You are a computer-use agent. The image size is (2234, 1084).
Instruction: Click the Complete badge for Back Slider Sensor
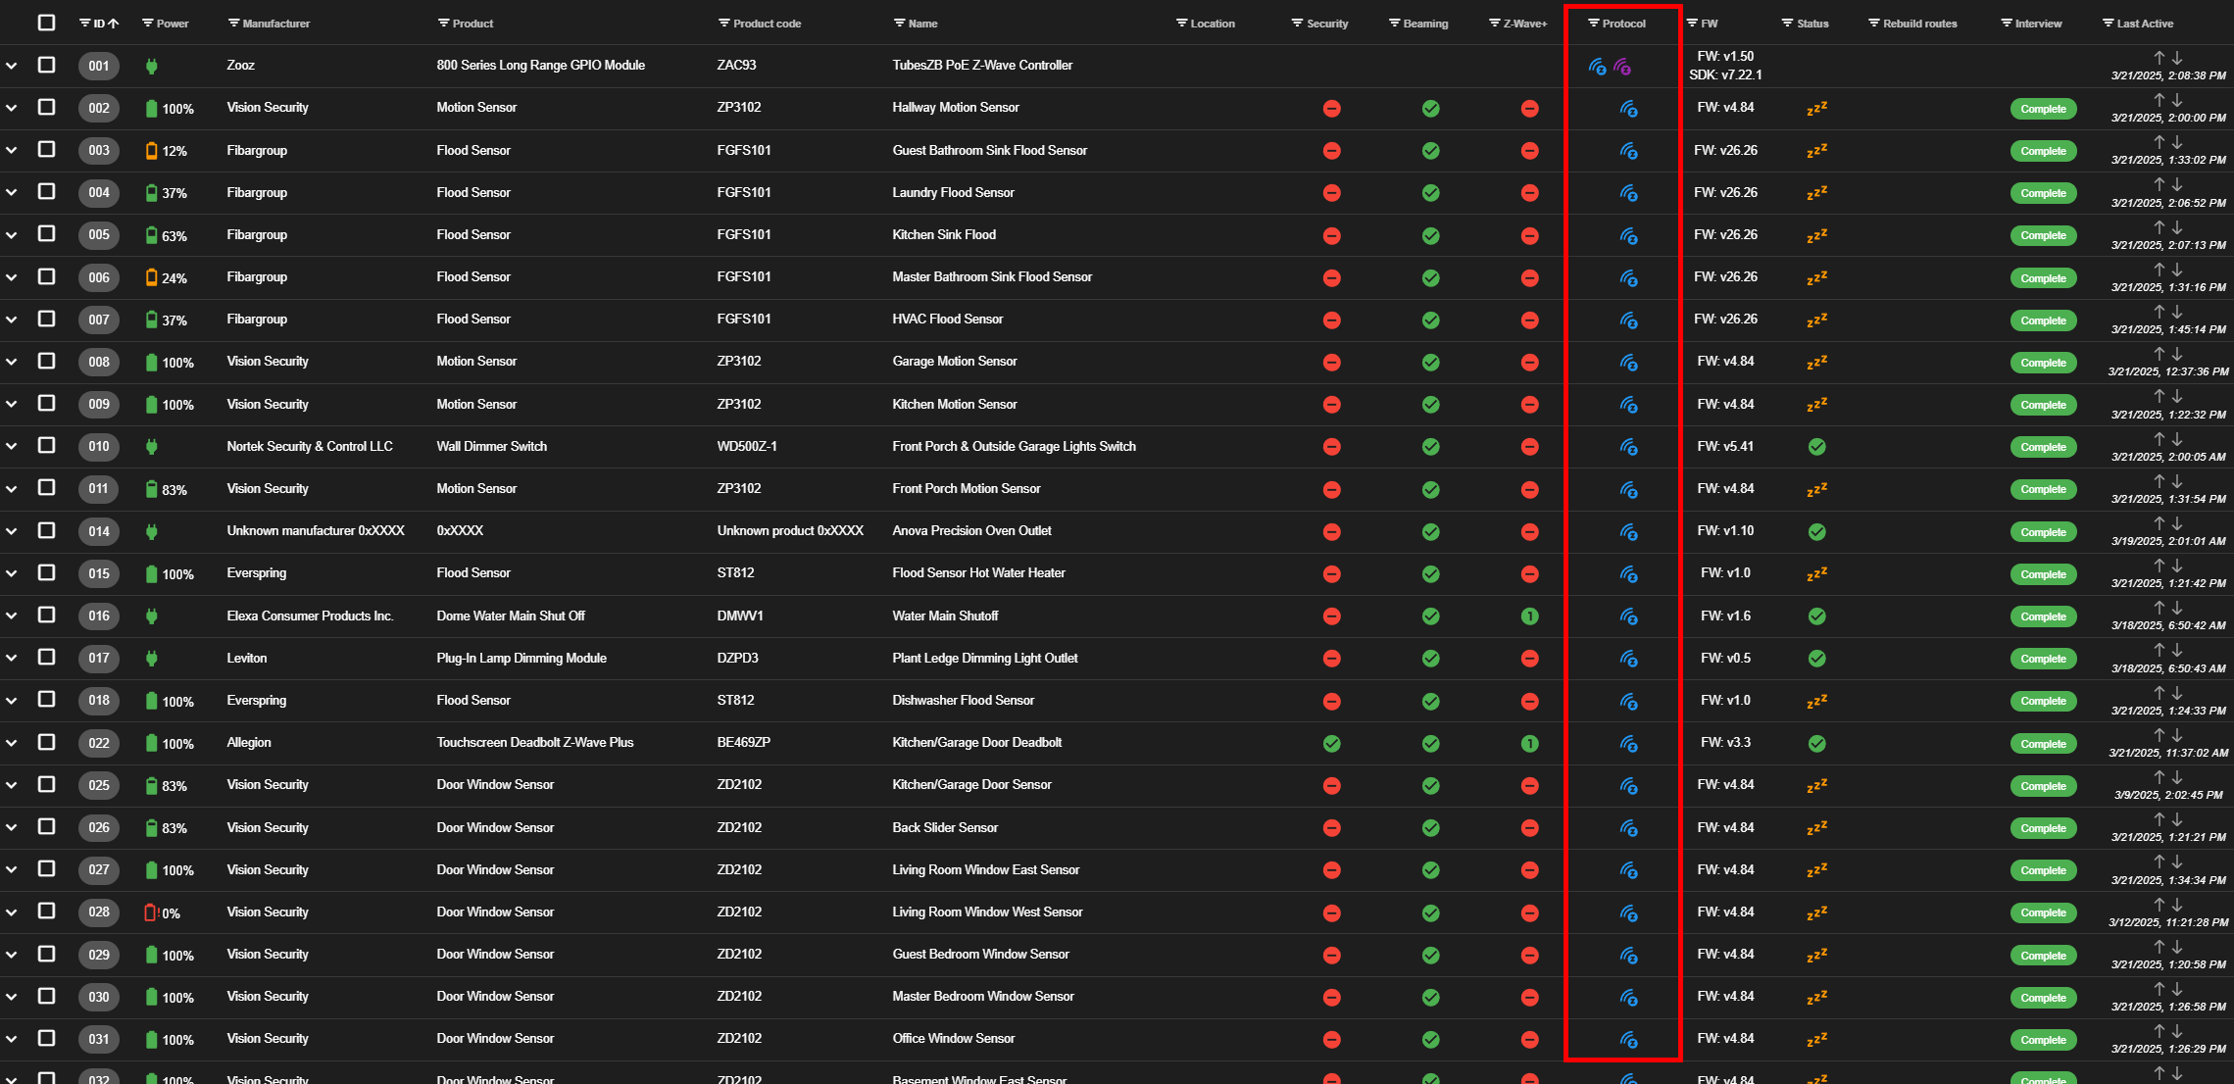click(2043, 828)
